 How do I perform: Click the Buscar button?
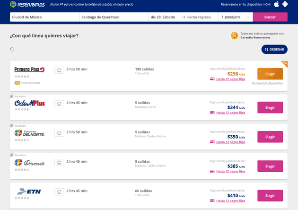point(270,17)
